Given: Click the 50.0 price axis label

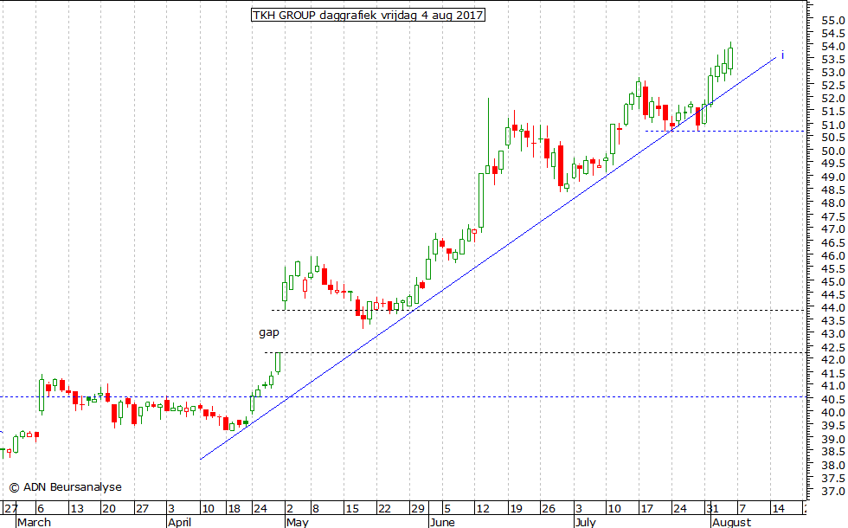Looking at the screenshot, I should click(832, 151).
